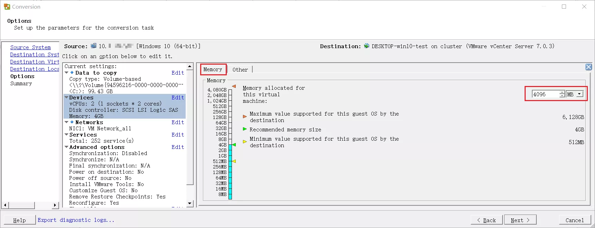595x228 pixels.
Task: Close the Memory options pane with X icon
Action: tap(588, 67)
